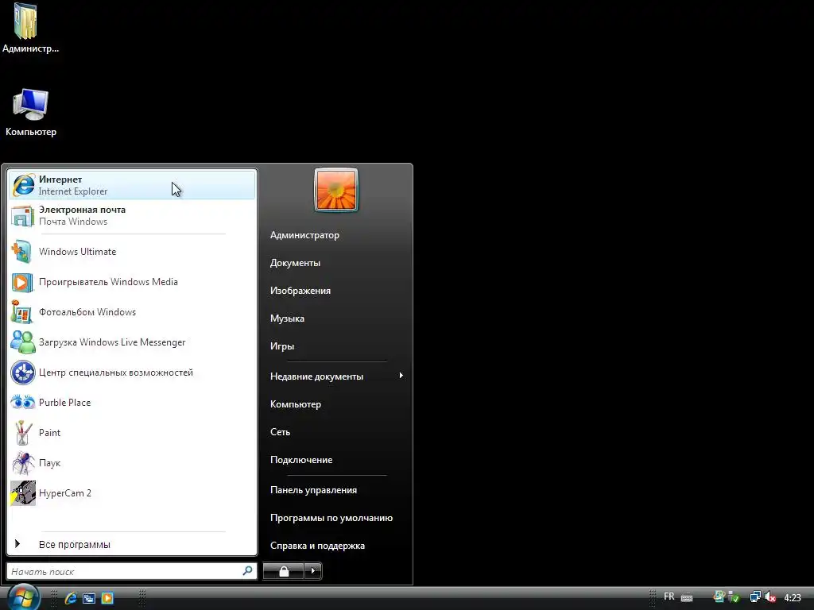Launch Почта Windows mail icon
This screenshot has height=610, width=814.
coord(22,216)
